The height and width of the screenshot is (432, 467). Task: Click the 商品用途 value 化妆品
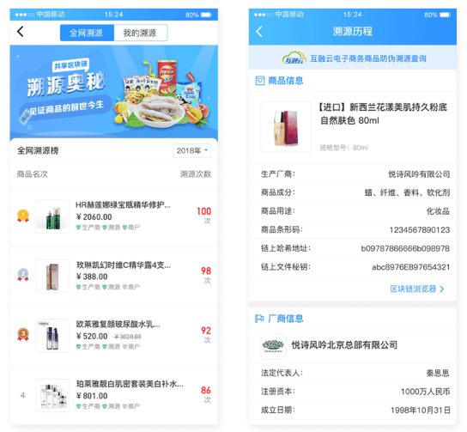tap(438, 211)
